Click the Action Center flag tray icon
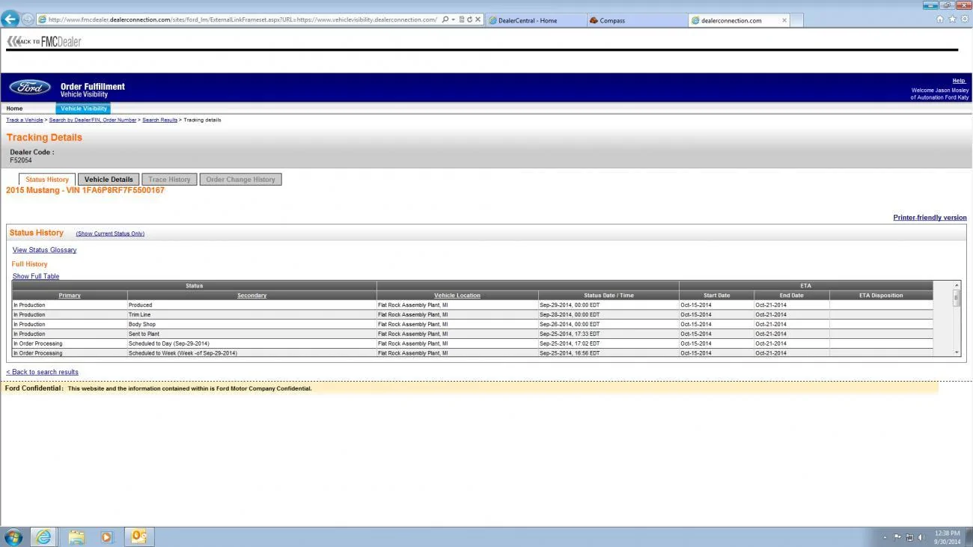This screenshot has width=973, height=547. 898,537
